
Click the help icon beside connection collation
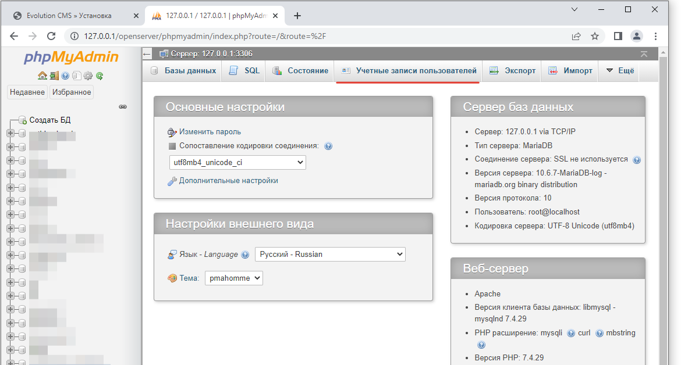click(328, 146)
